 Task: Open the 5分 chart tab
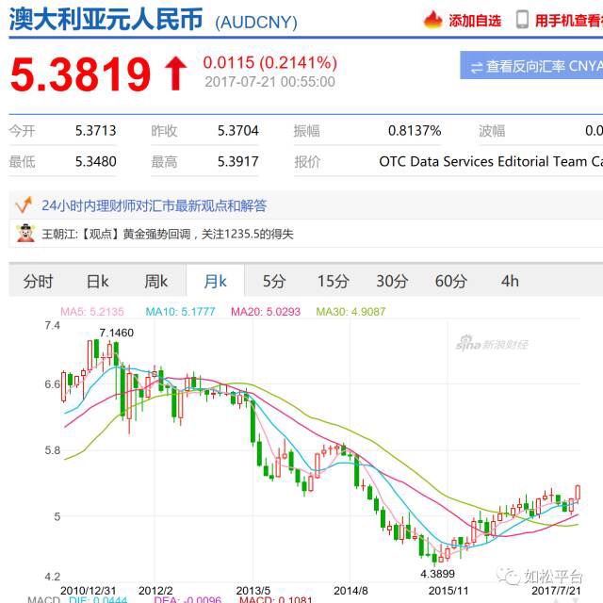[274, 281]
